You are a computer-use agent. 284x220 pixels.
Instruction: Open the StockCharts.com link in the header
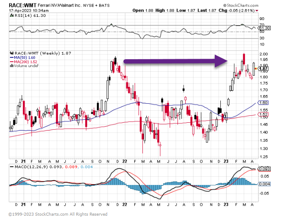pos(241,6)
